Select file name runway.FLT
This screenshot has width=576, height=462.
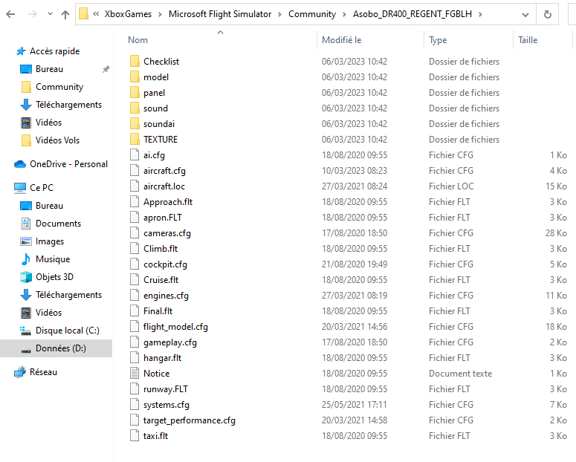pyautogui.click(x=166, y=389)
